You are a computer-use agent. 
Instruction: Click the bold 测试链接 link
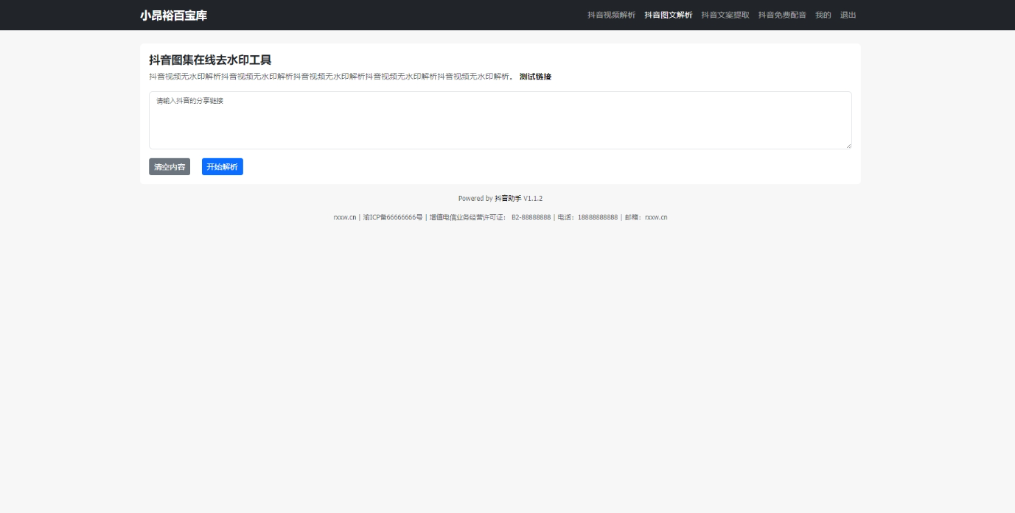click(535, 77)
